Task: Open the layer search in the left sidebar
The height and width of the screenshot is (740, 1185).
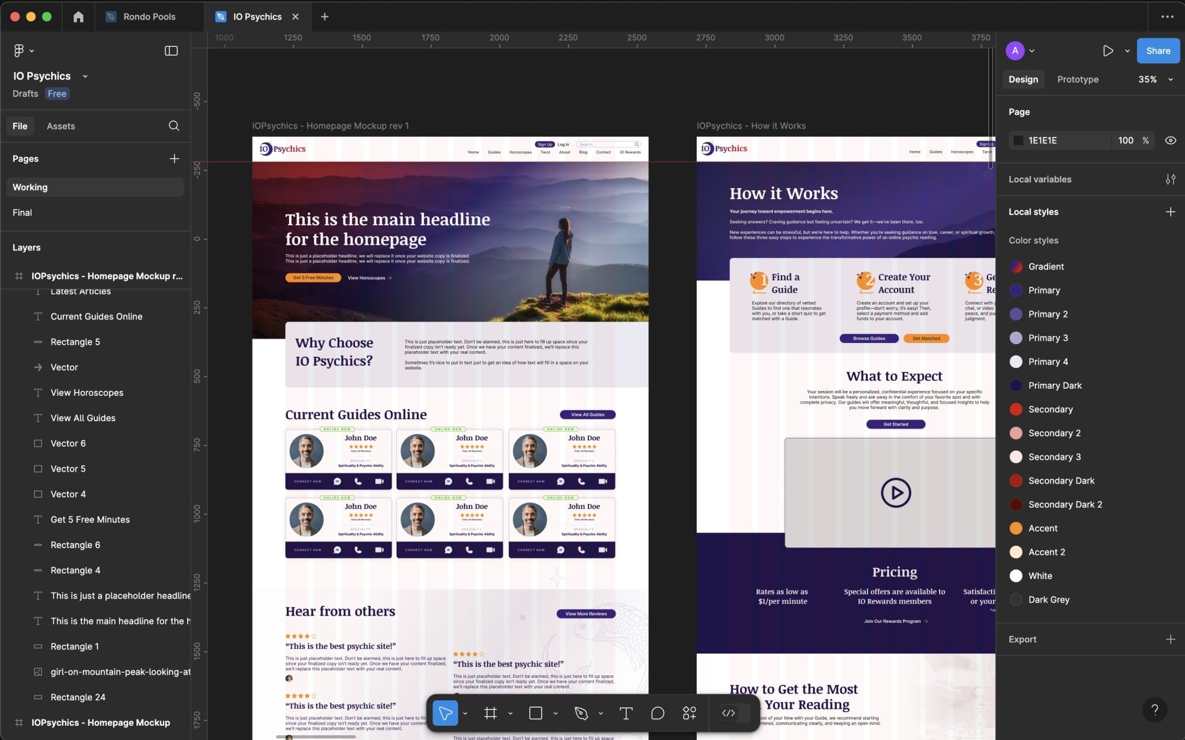Action: (174, 126)
